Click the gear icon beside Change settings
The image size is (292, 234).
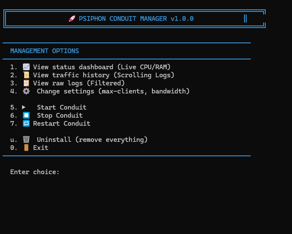click(x=26, y=91)
